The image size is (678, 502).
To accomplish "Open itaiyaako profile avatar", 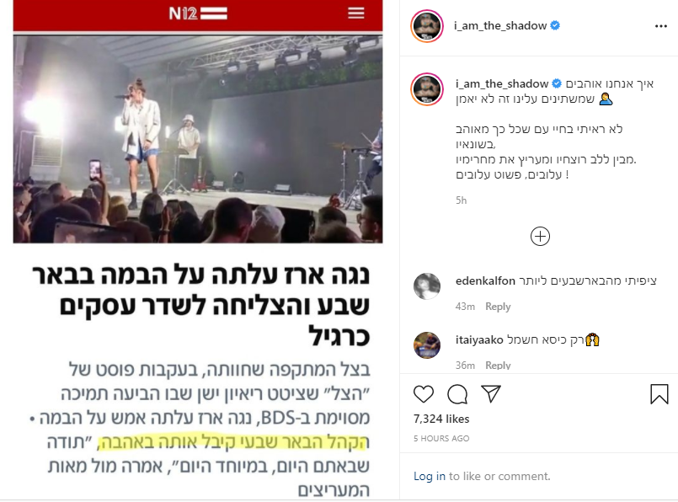I will [x=427, y=345].
